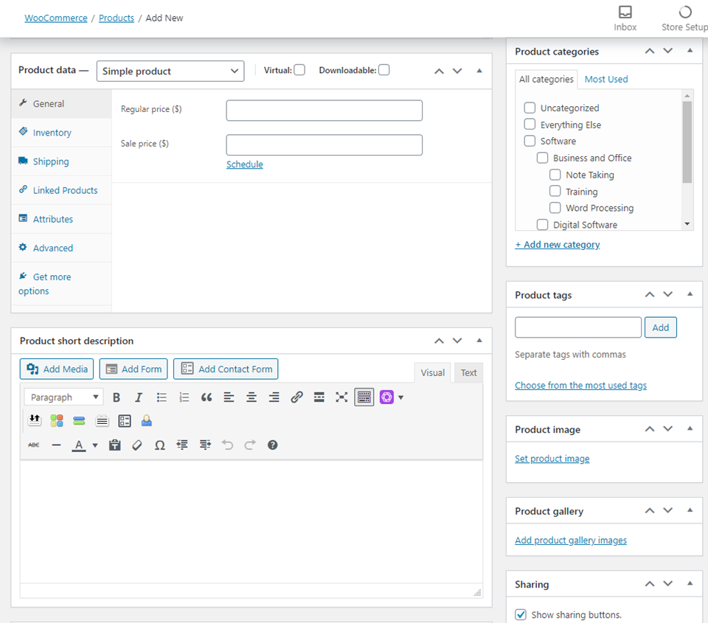Image resolution: width=708 pixels, height=623 pixels.
Task: Open the Linked Products tab
Action: click(61, 190)
